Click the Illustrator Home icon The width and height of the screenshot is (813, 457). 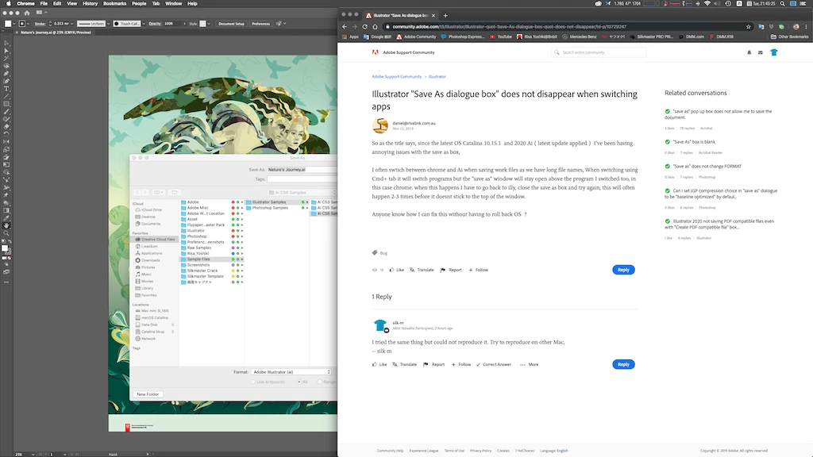(x=26, y=13)
